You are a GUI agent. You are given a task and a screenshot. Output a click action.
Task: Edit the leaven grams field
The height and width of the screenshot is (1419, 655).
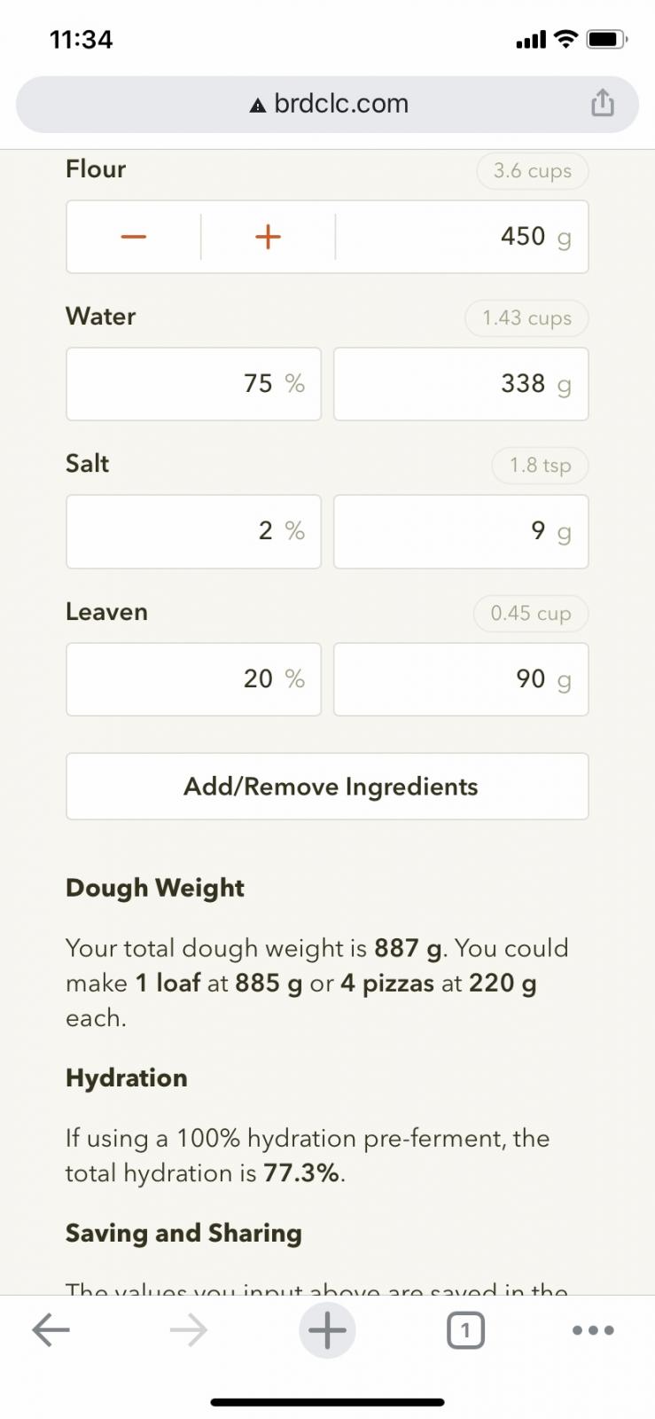[x=460, y=679]
